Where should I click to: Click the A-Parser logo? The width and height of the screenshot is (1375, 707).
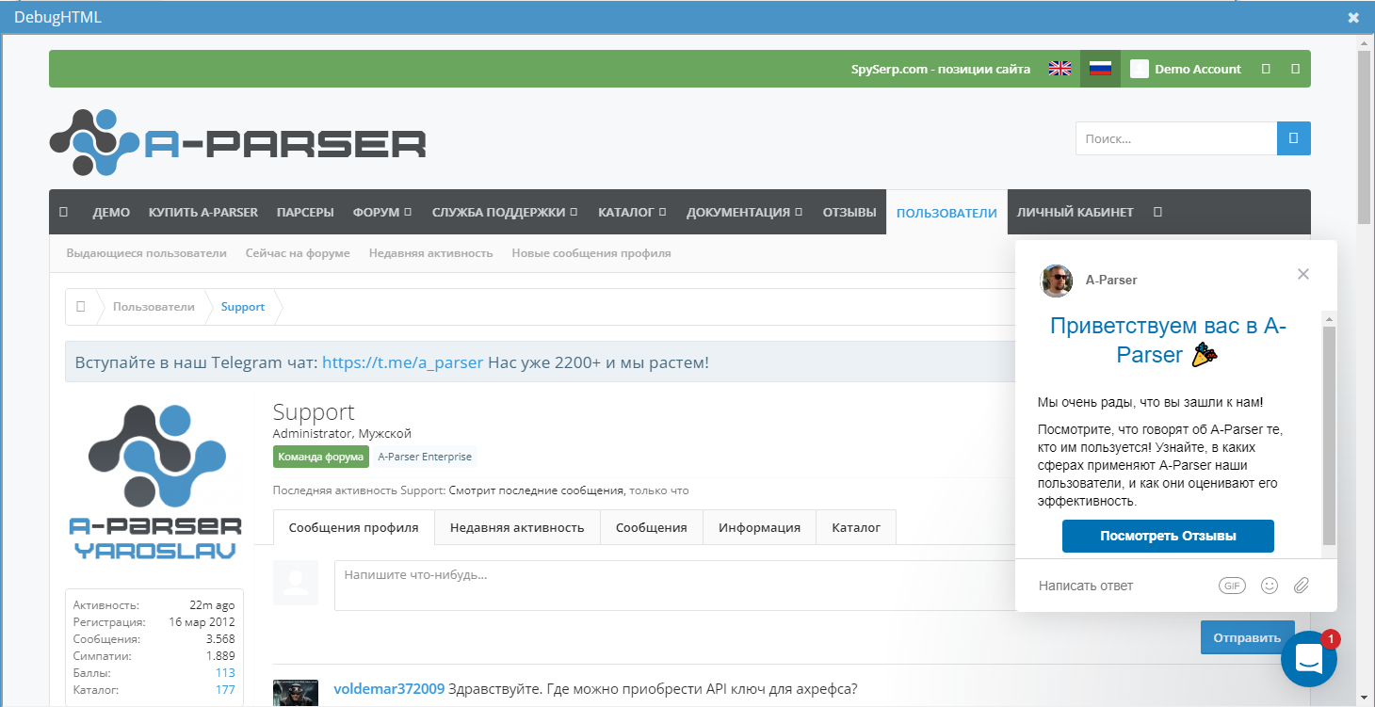click(235, 141)
